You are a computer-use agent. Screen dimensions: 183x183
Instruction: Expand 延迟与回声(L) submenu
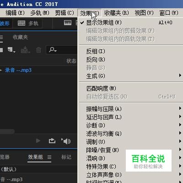coord(131,117)
